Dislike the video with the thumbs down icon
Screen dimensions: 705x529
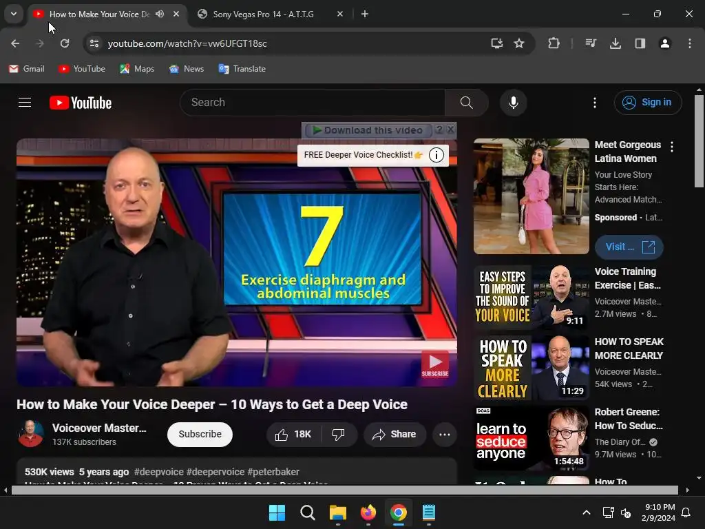(339, 434)
